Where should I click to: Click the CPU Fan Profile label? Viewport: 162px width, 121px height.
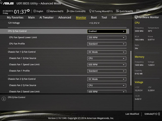tap(17, 44)
